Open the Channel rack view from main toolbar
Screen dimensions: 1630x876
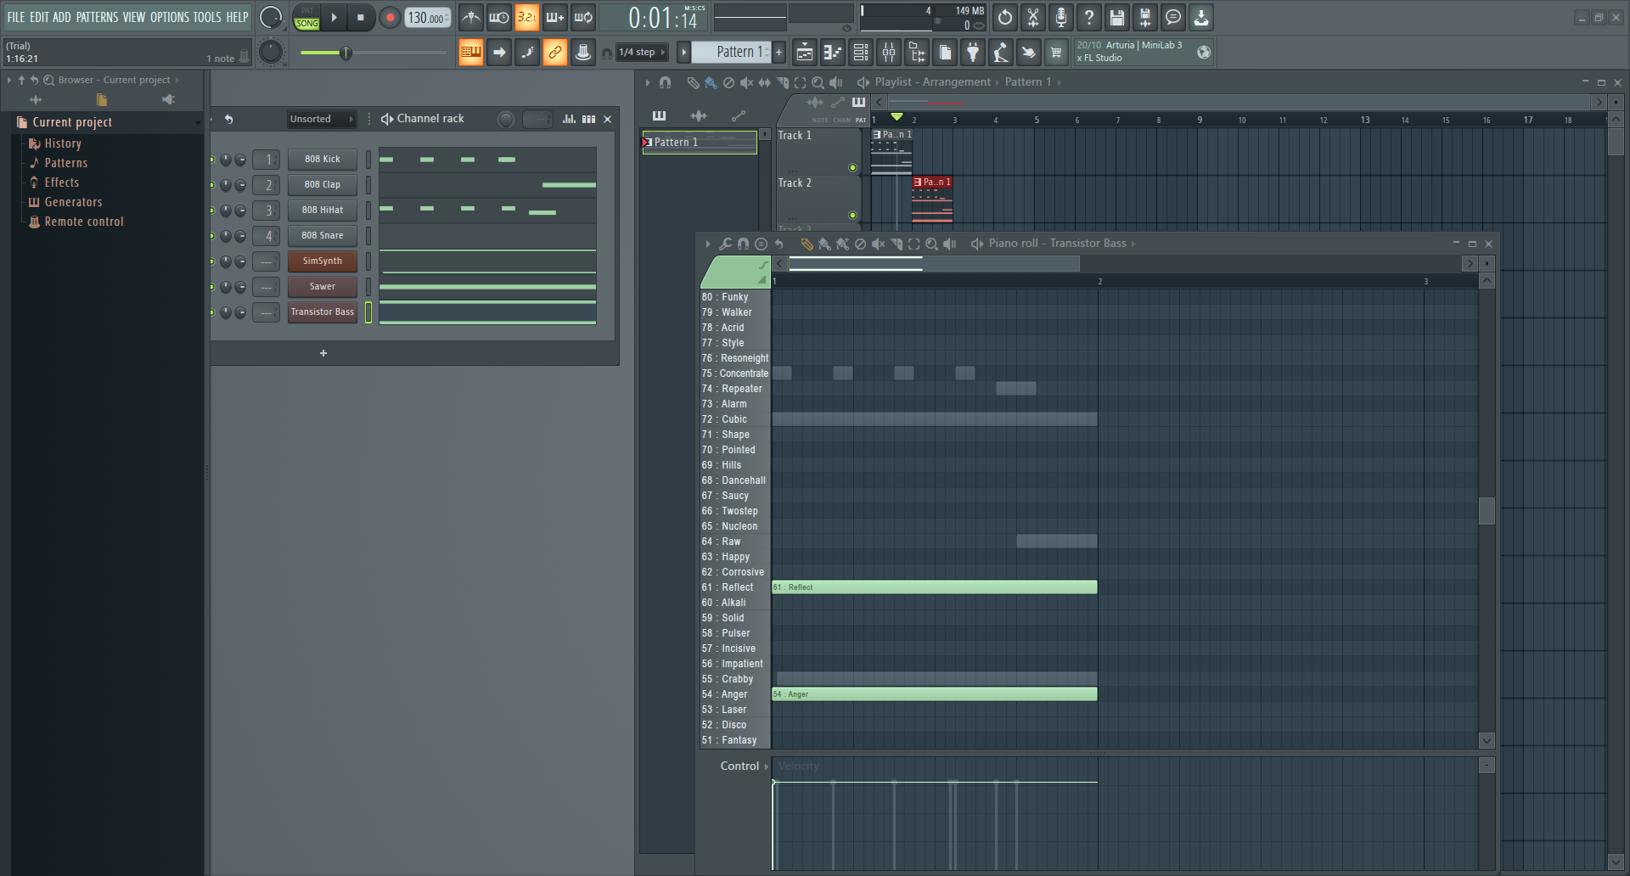(861, 53)
